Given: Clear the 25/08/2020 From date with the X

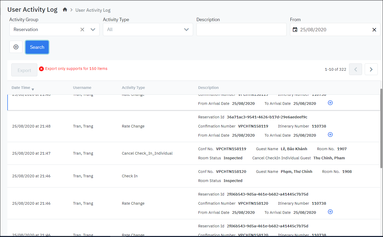Looking at the screenshot, I should point(374,29).
